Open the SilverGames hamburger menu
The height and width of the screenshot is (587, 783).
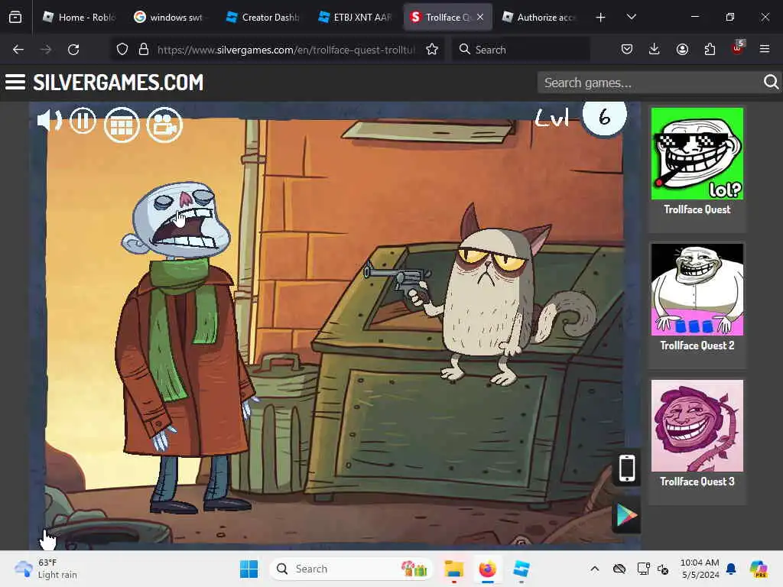15,83
